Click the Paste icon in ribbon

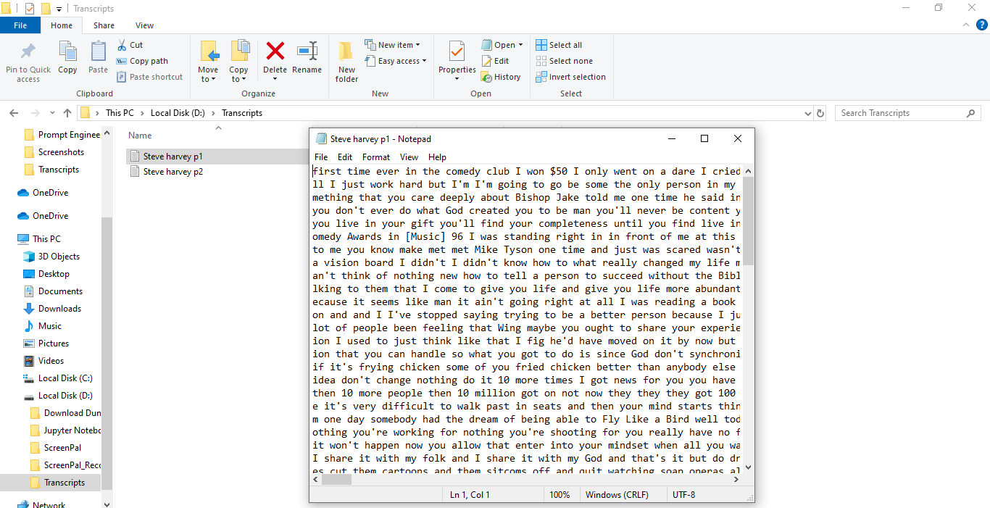(98, 52)
